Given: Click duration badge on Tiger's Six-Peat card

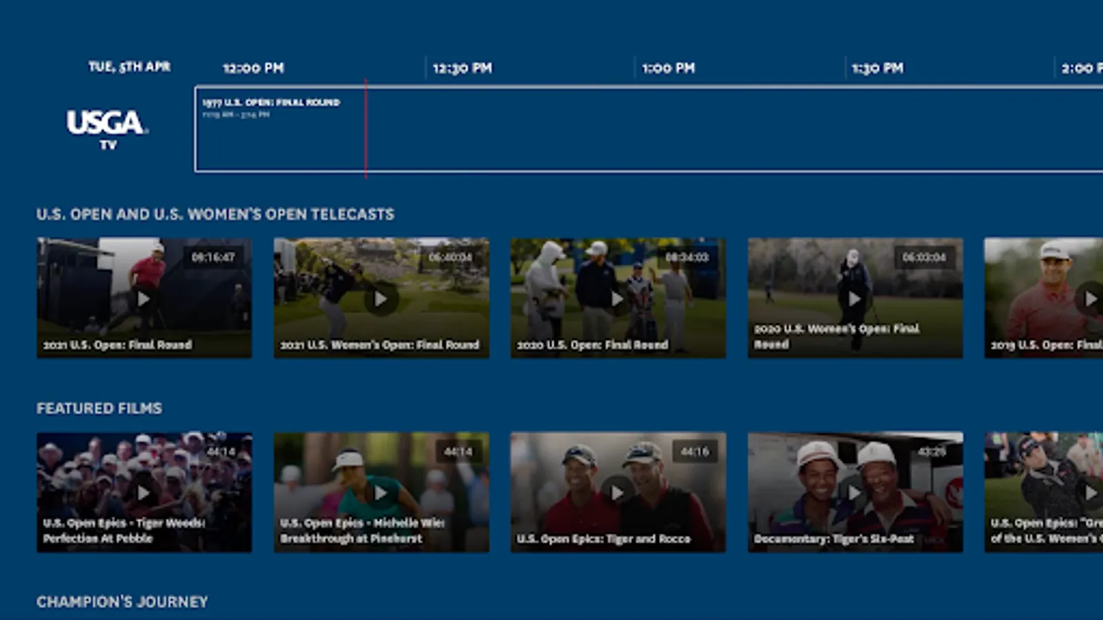Looking at the screenshot, I should (x=932, y=452).
